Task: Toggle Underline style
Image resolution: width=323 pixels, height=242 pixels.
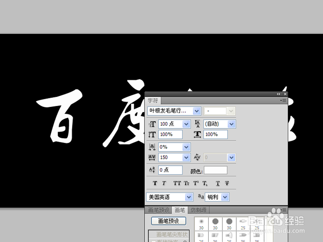Action: [218, 184]
